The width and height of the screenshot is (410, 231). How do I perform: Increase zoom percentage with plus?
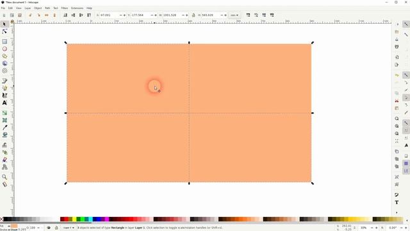(x=377, y=228)
